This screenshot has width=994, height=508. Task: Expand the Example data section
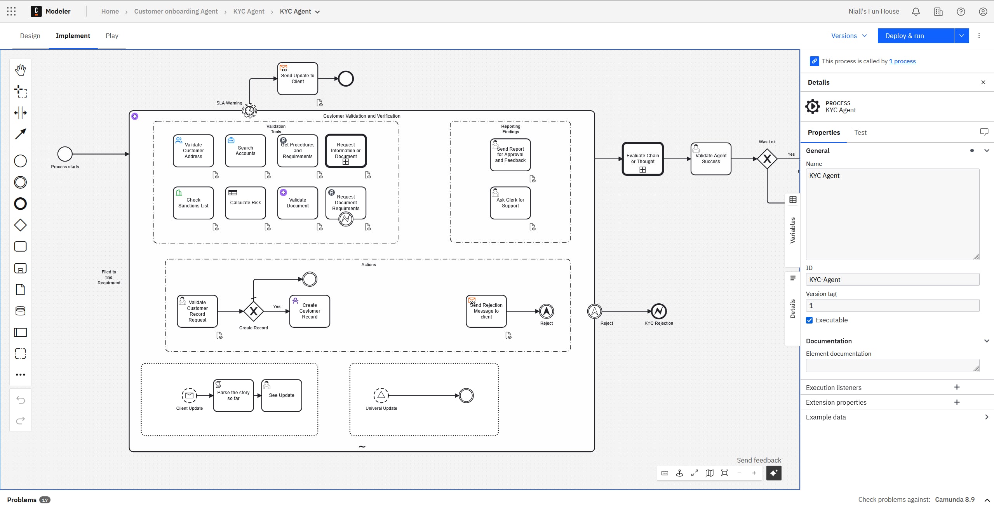coord(986,417)
